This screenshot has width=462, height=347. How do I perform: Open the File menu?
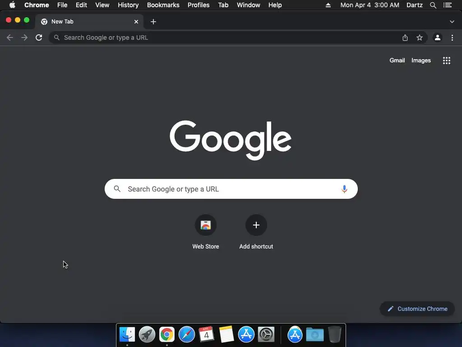(62, 5)
